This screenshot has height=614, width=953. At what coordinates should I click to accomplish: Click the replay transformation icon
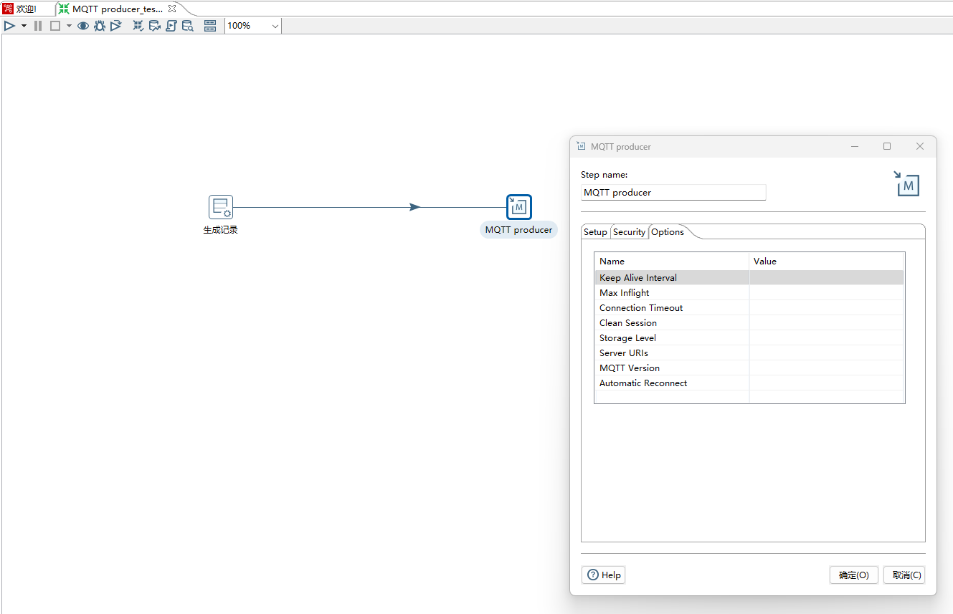(115, 26)
